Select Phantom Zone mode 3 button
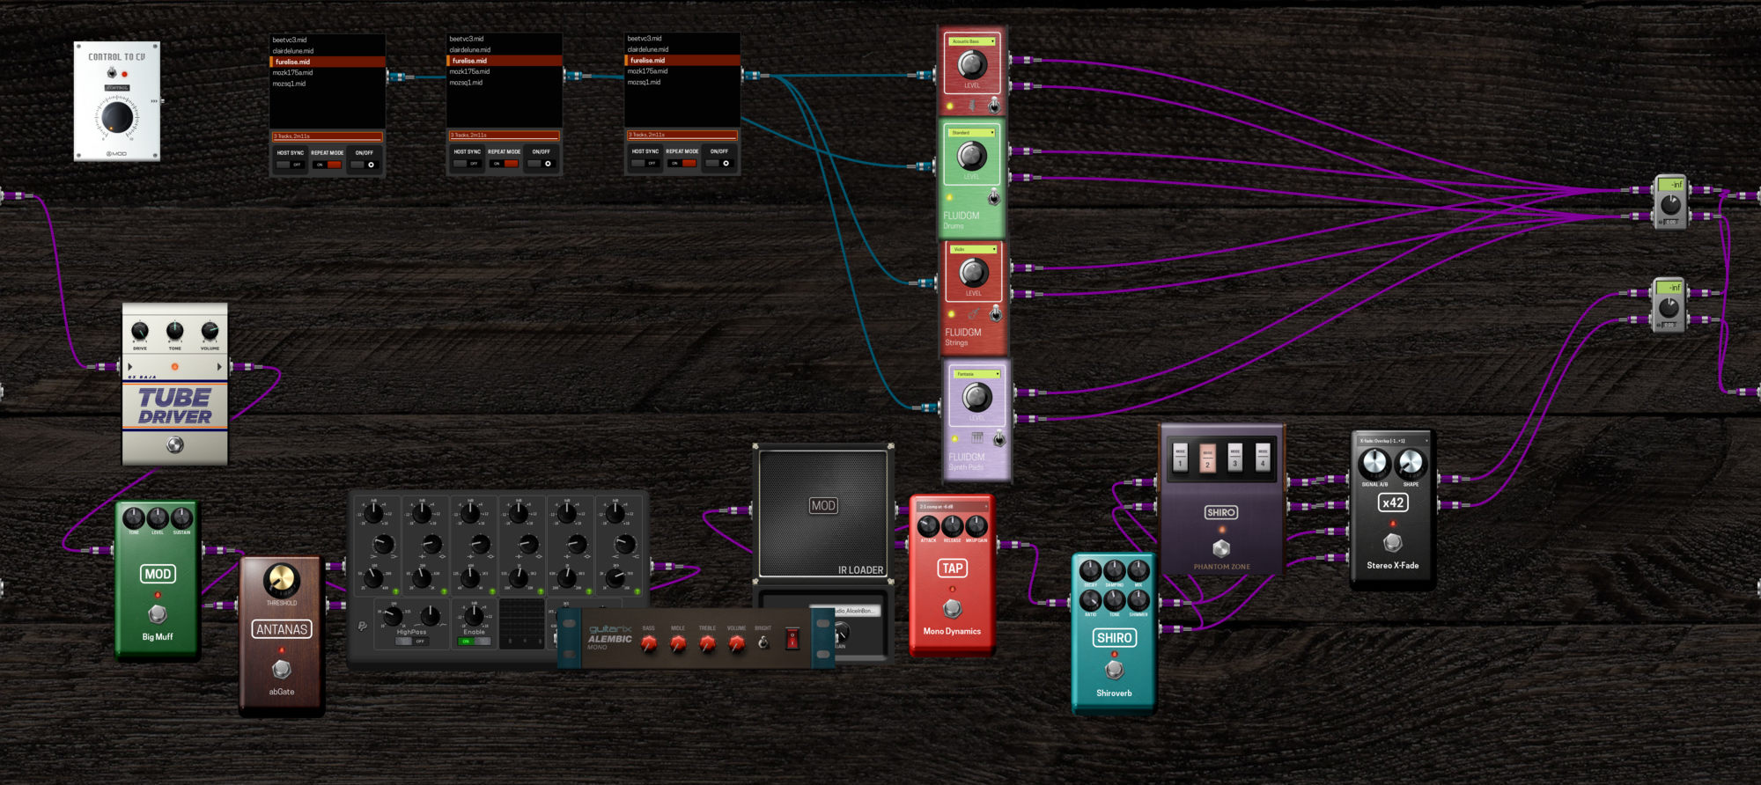The image size is (1761, 785). (x=1235, y=458)
